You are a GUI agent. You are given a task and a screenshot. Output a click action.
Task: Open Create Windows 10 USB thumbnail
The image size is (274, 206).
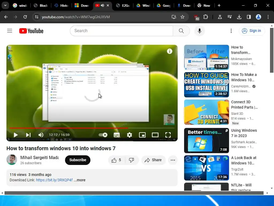pyautogui.click(x=206, y=84)
